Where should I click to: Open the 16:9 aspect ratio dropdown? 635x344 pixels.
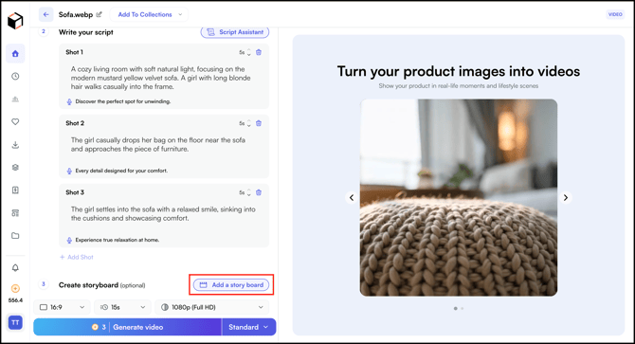tap(62, 307)
